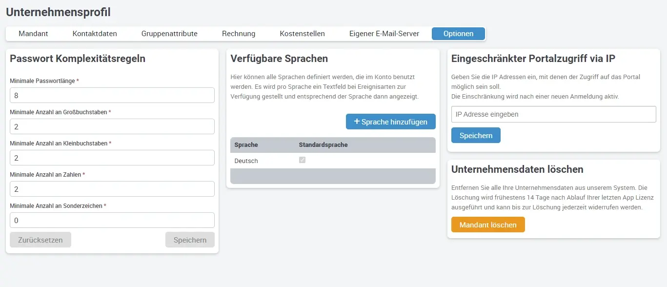The width and height of the screenshot is (667, 287).
Task: Click the Sprache column header
Action: [246, 145]
